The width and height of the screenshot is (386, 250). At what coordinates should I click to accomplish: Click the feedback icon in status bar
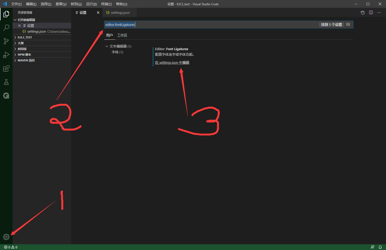[372, 247]
